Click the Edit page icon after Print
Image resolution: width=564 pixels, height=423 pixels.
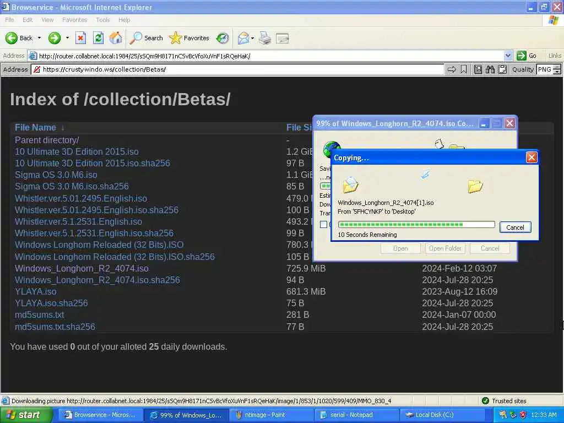coord(283,38)
